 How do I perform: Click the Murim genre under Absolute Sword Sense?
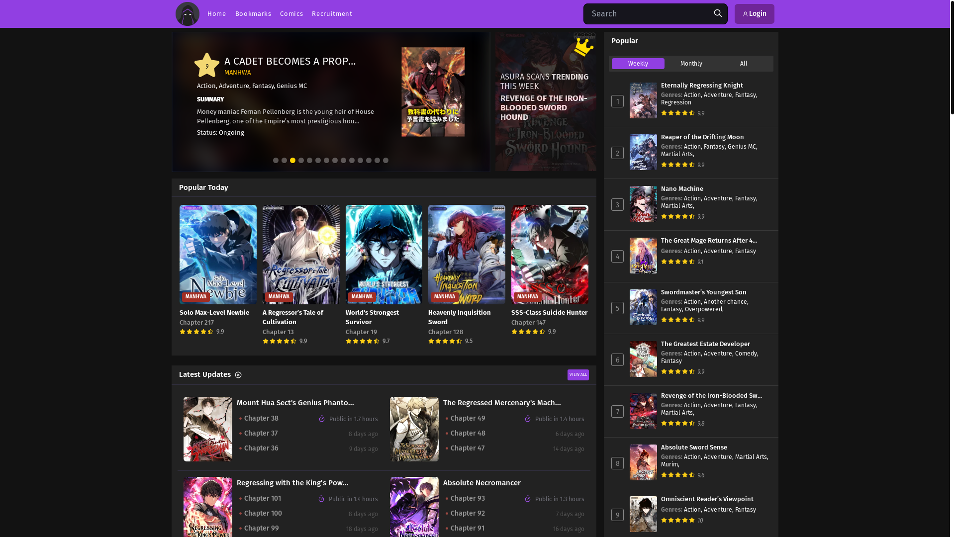[669, 464]
